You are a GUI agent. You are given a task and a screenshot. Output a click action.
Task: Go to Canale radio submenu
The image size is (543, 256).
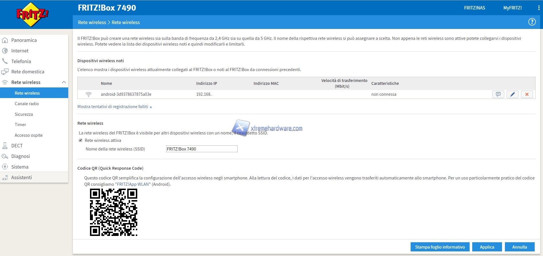27,104
